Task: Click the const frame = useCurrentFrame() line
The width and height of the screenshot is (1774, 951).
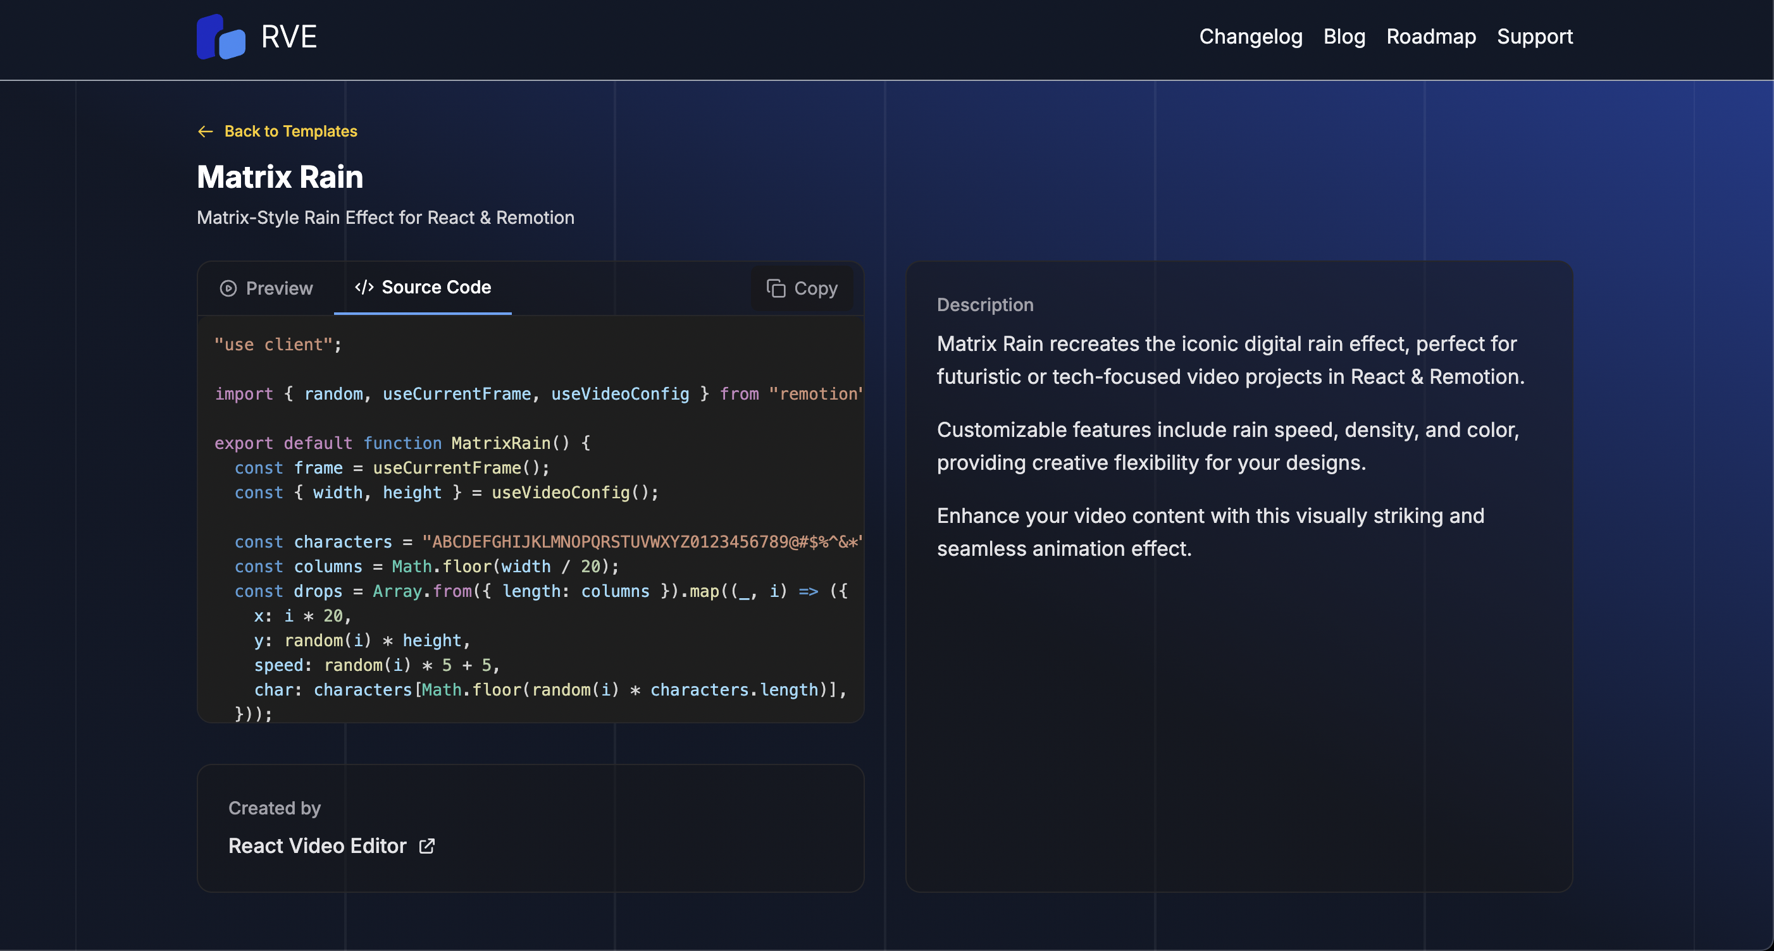Action: (x=392, y=468)
